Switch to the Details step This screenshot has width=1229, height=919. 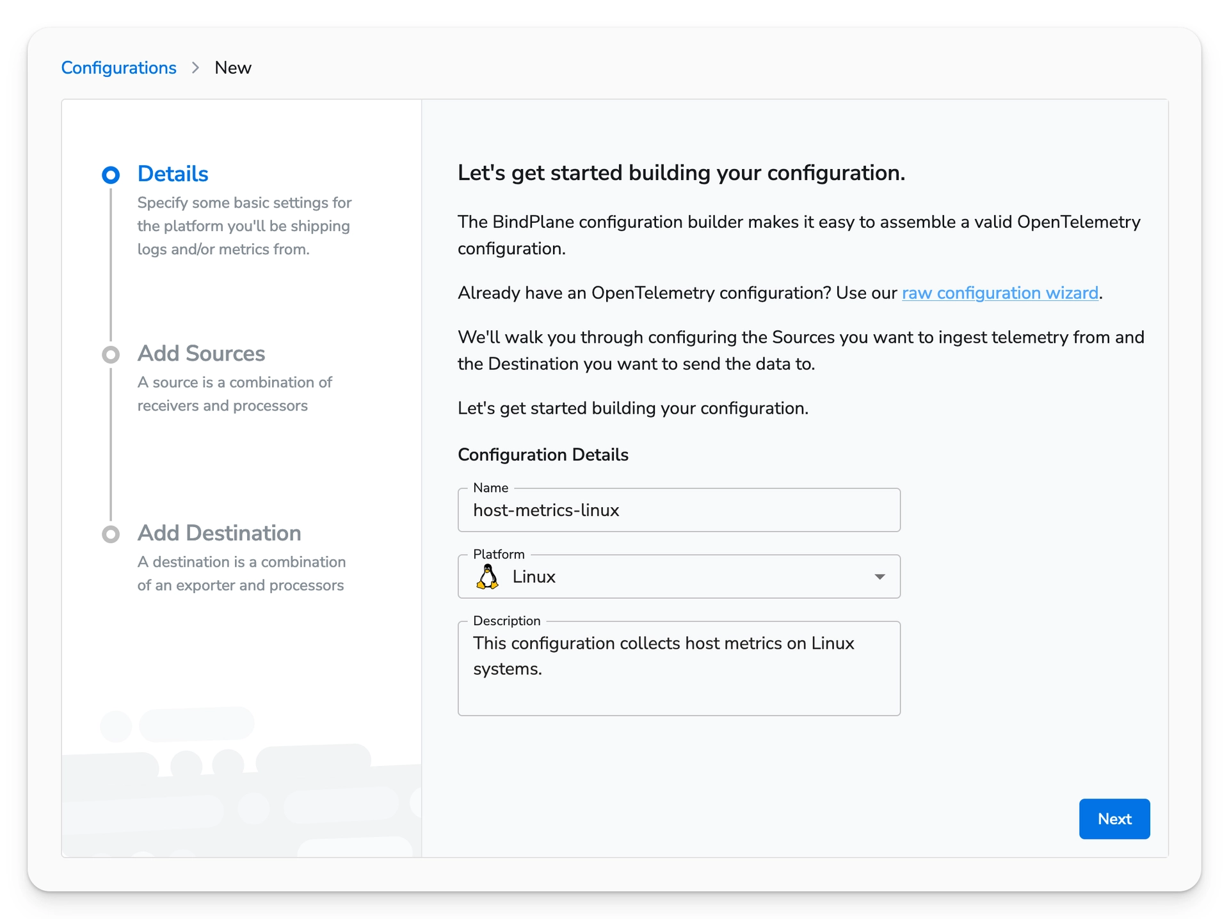(172, 174)
